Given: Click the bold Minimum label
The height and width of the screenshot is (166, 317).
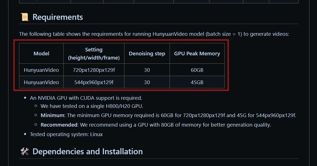Looking at the screenshot, I should [52, 115].
